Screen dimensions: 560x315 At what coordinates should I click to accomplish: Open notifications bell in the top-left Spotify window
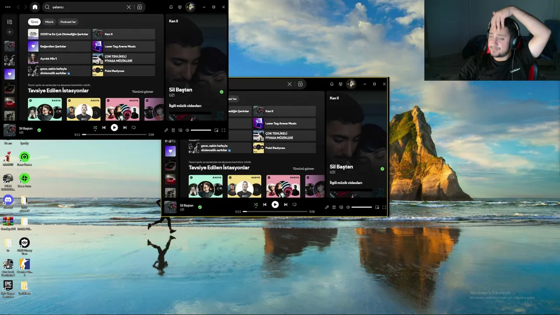(x=171, y=7)
